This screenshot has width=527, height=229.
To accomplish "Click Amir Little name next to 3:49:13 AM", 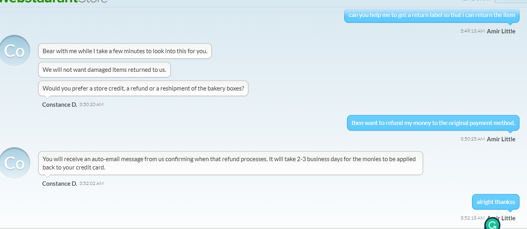I will pyautogui.click(x=501, y=31).
